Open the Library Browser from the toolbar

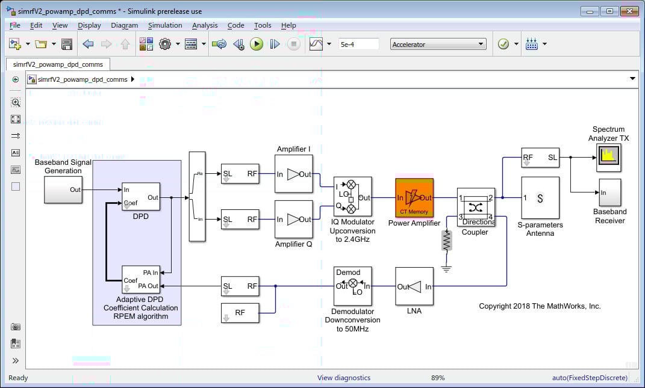[x=145, y=43]
